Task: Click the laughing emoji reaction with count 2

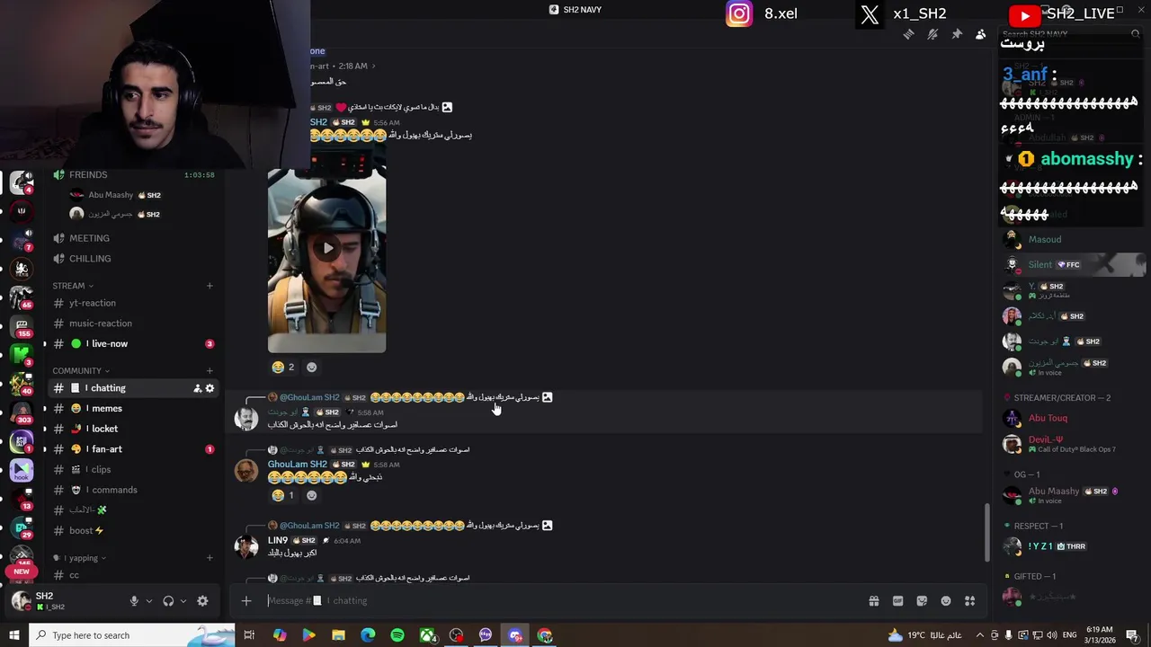Action: [x=283, y=367]
